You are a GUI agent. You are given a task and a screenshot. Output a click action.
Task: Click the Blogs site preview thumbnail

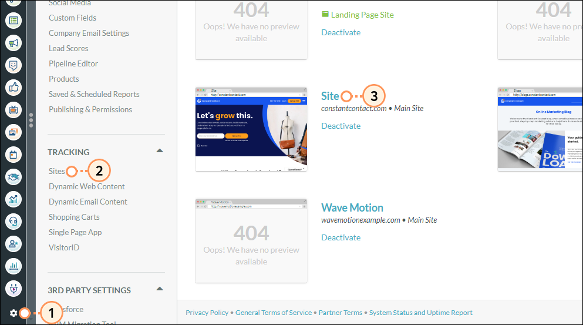coord(540,129)
